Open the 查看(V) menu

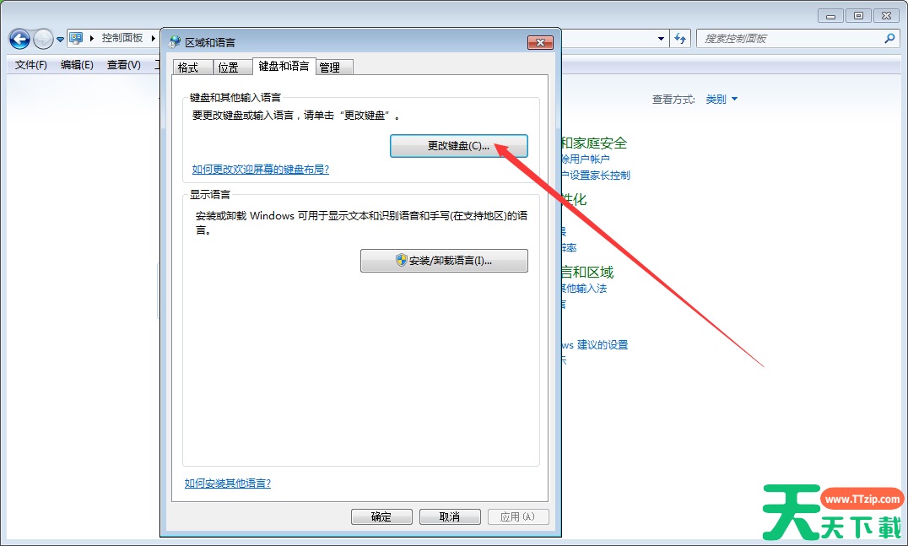124,65
